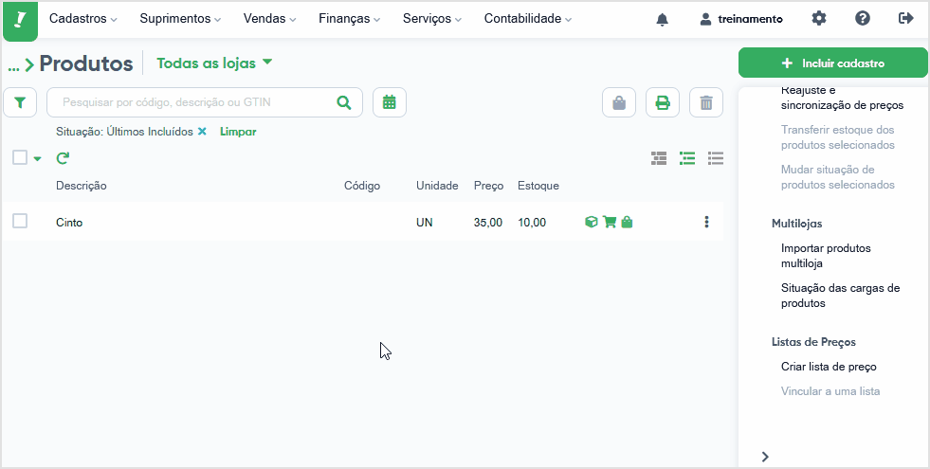Switch to green indented list view
930x469 pixels.
(686, 157)
